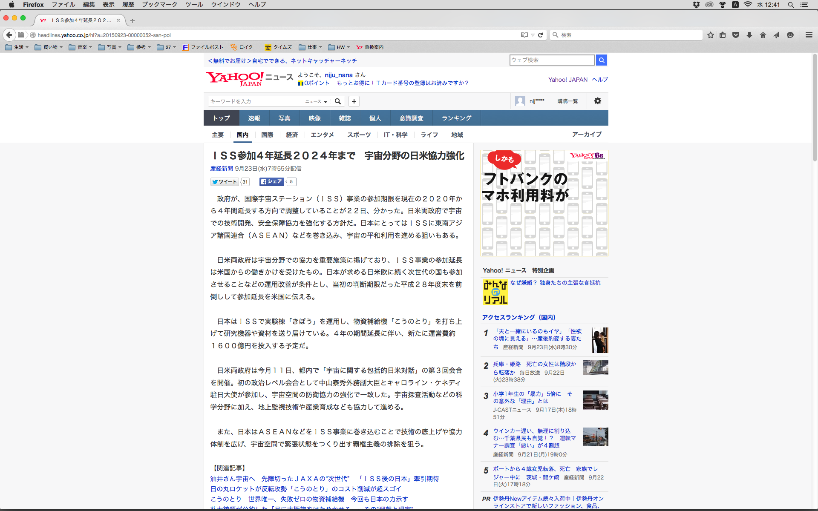Open related link about 日の丸ロケット
Image resolution: width=818 pixels, height=511 pixels.
coord(305,489)
